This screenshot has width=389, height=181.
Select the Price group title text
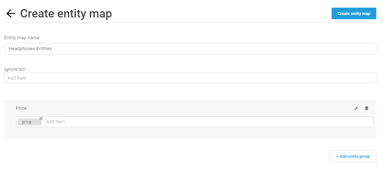click(x=21, y=108)
